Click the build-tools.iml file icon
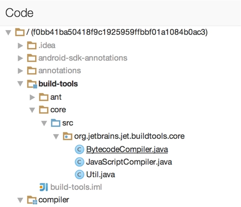The image size is (241, 207). (x=44, y=187)
